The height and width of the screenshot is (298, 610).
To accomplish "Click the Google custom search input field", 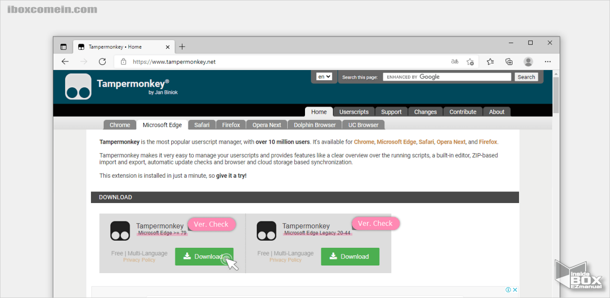I will coord(447,77).
